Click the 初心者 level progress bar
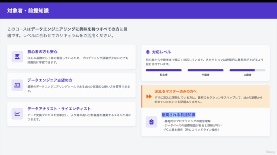 coord(164,70)
